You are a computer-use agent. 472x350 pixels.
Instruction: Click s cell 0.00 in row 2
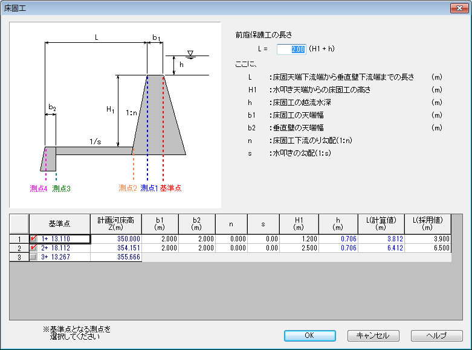(263, 248)
